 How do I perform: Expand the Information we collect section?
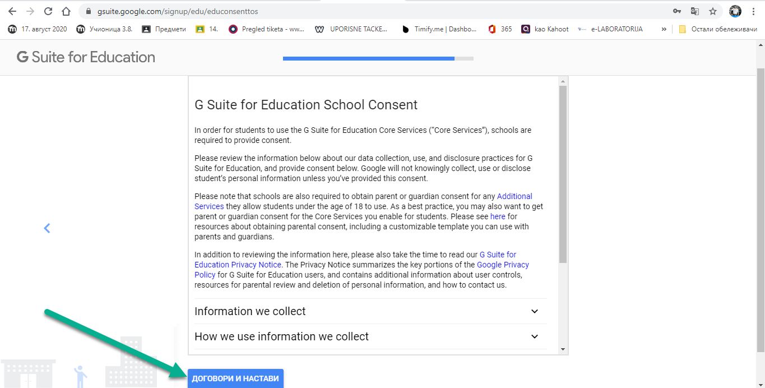click(534, 311)
